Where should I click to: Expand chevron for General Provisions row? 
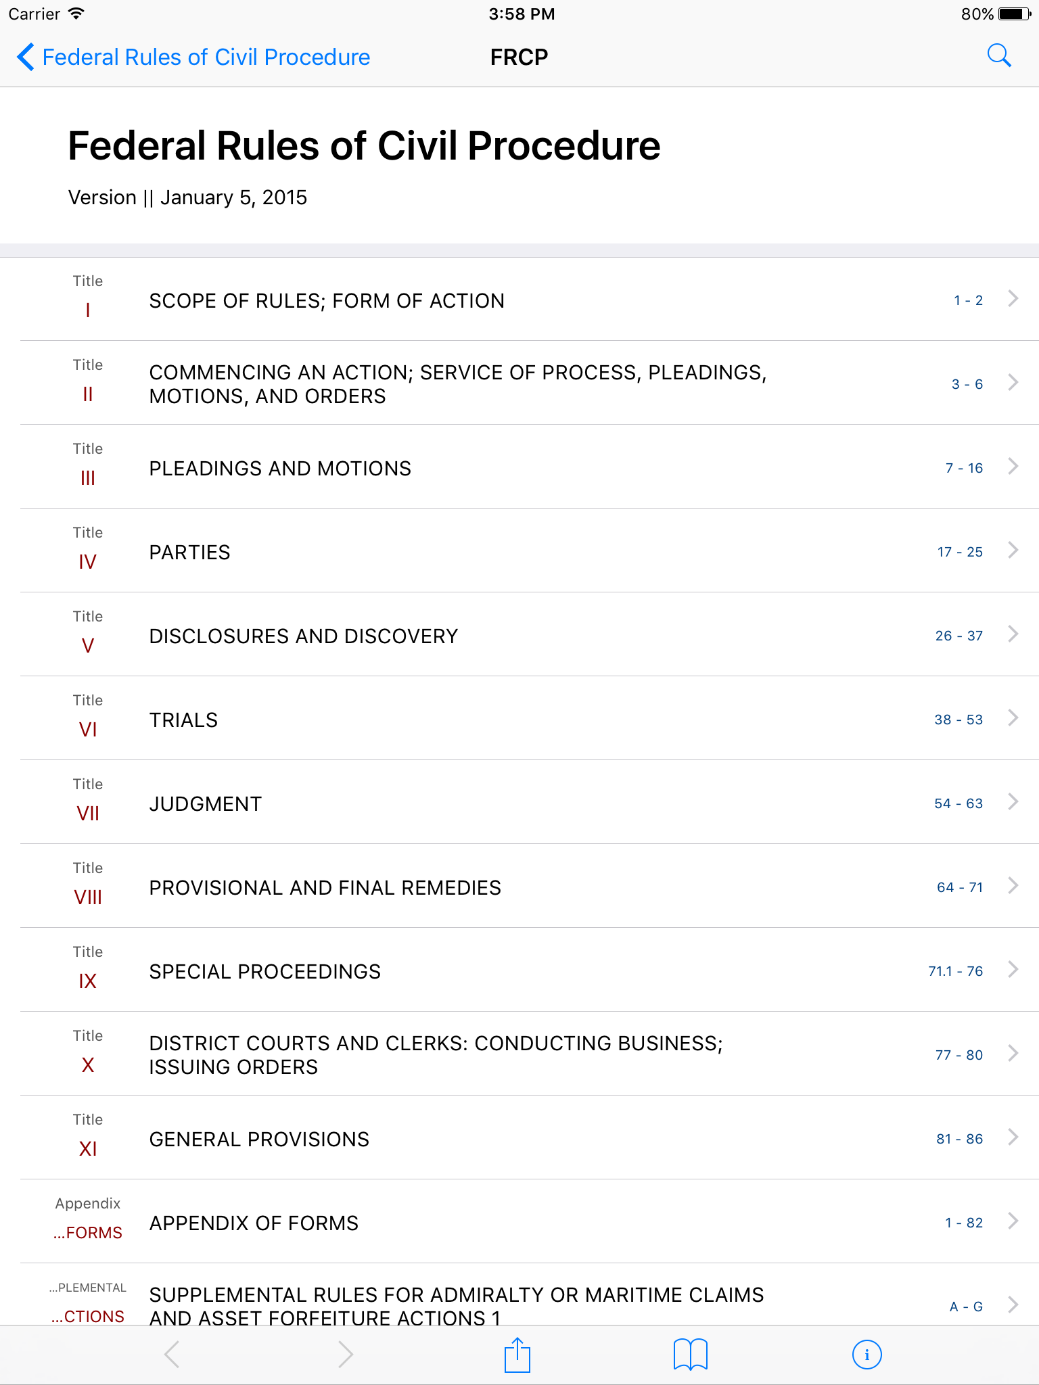(x=1013, y=1137)
